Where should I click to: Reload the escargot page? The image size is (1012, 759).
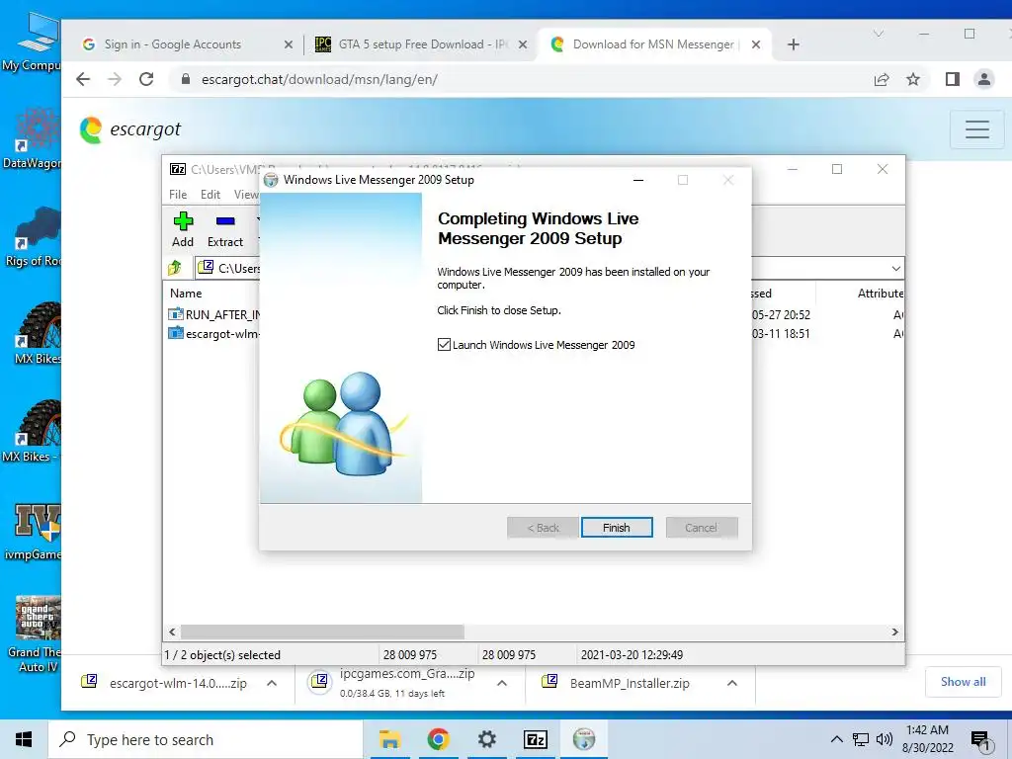pos(146,79)
